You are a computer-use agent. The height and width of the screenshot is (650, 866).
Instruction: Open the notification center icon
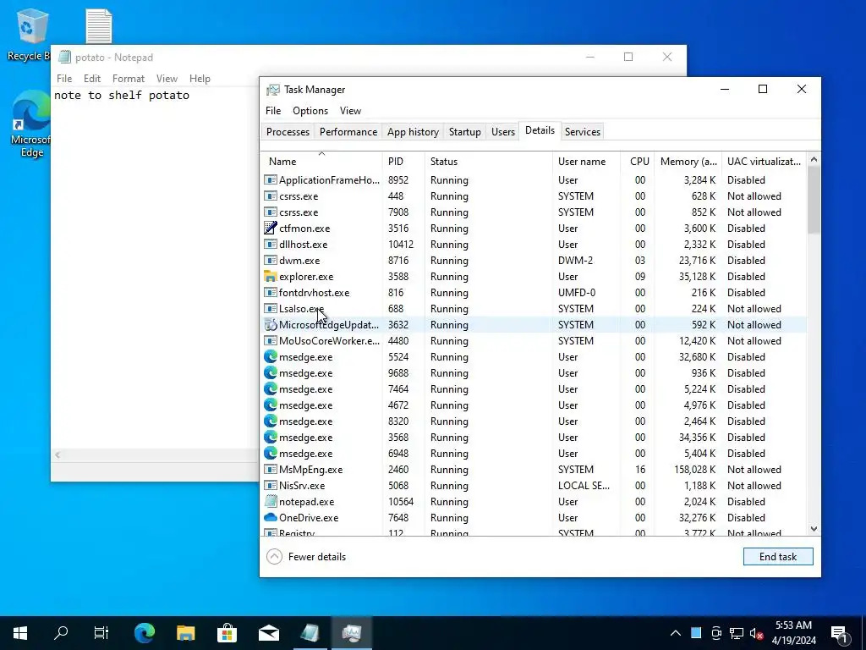(x=839, y=633)
